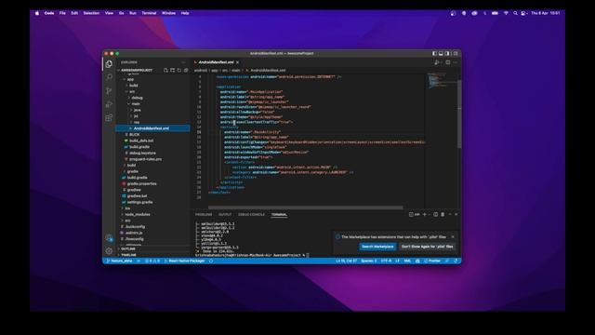595x335 pixels.
Task: Open the Selection menu in menu bar
Action: coord(91,13)
